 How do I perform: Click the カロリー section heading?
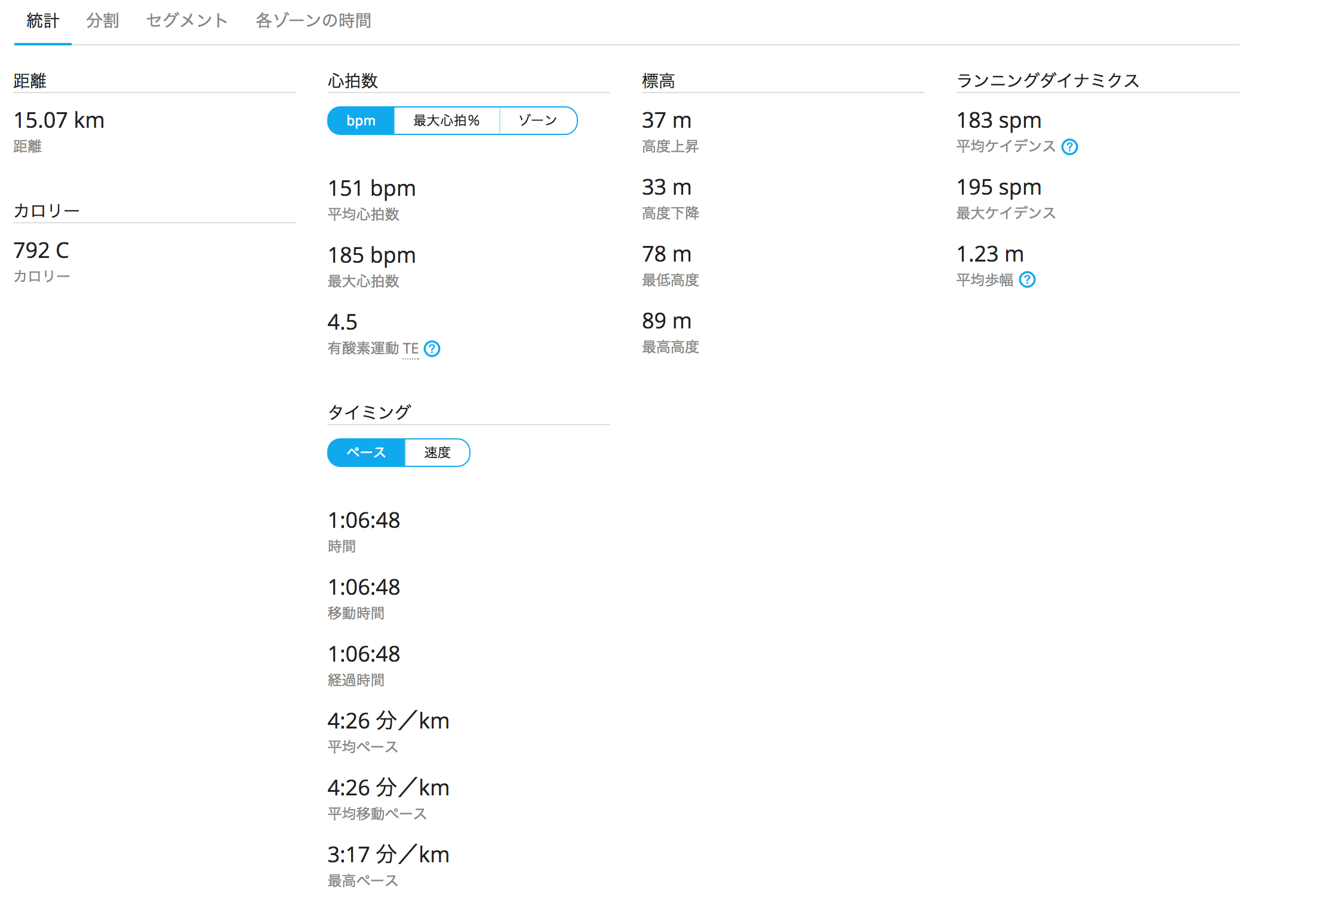[46, 211]
